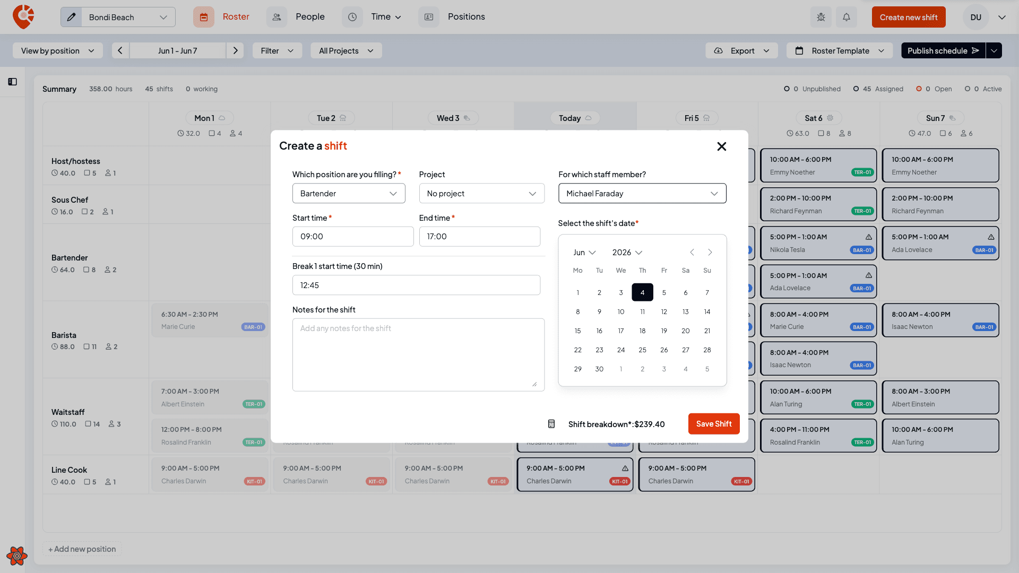
Task: Click the Jun 1 - Jun 7 date range
Action: tap(177, 50)
